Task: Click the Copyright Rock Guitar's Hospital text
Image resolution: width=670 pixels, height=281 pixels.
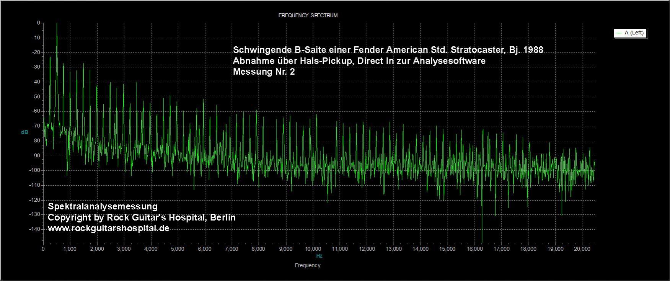Action: coord(142,217)
